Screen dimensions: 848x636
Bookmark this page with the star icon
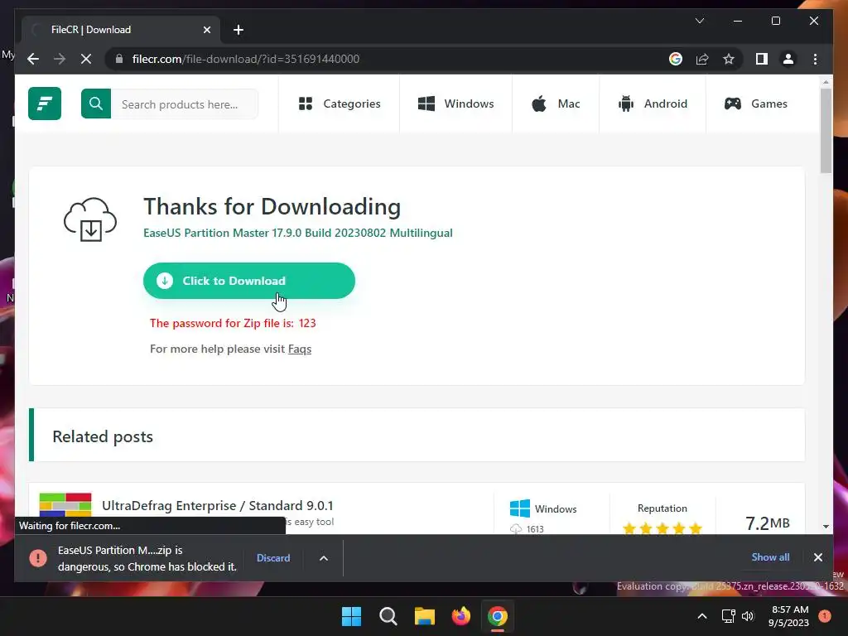point(729,59)
